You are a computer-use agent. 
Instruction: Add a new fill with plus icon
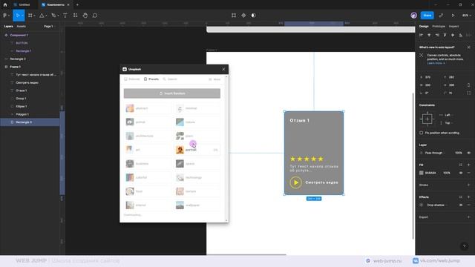[x=468, y=165]
